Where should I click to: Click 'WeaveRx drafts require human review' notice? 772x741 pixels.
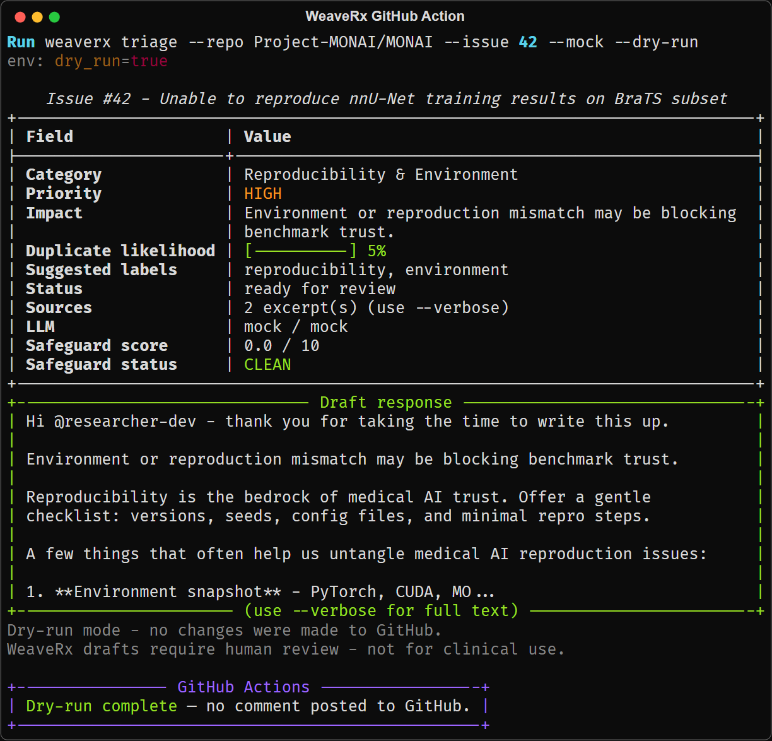pos(286,649)
